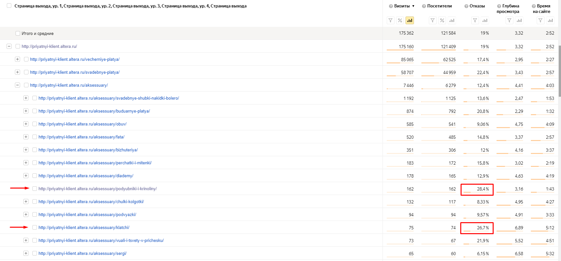Expand the buduarnye-platya row
The image size is (561, 261).
[26, 111]
